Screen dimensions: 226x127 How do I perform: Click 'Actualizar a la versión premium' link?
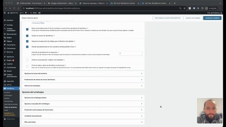click(x=10, y=114)
